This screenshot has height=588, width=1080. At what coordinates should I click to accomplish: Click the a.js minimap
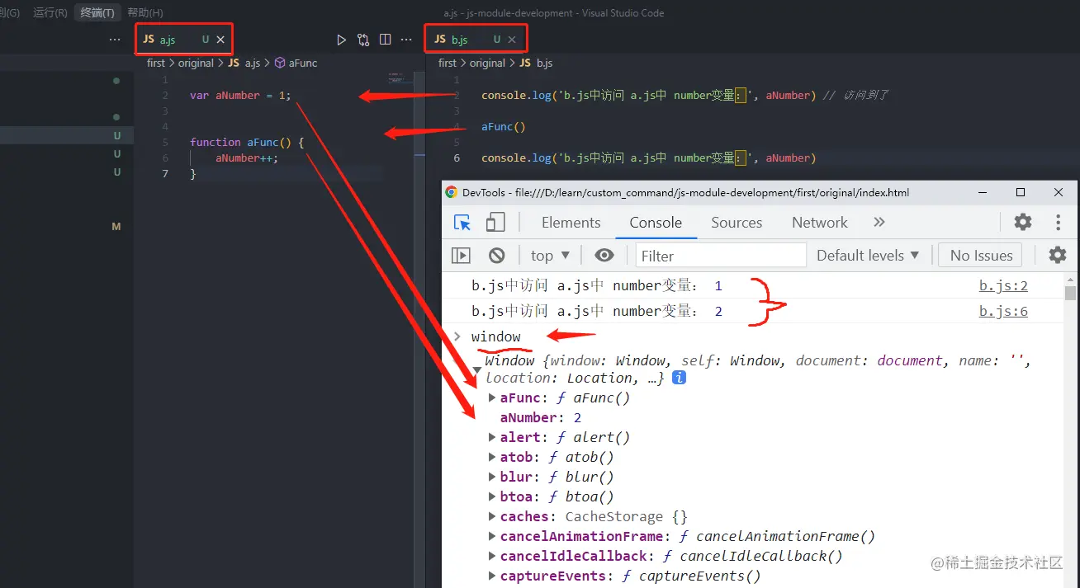coord(399,78)
